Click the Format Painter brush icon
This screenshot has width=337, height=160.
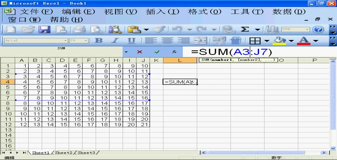click(159, 29)
